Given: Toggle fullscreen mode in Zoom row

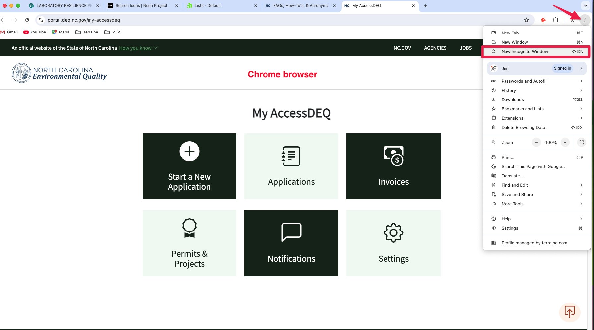Looking at the screenshot, I should [581, 142].
